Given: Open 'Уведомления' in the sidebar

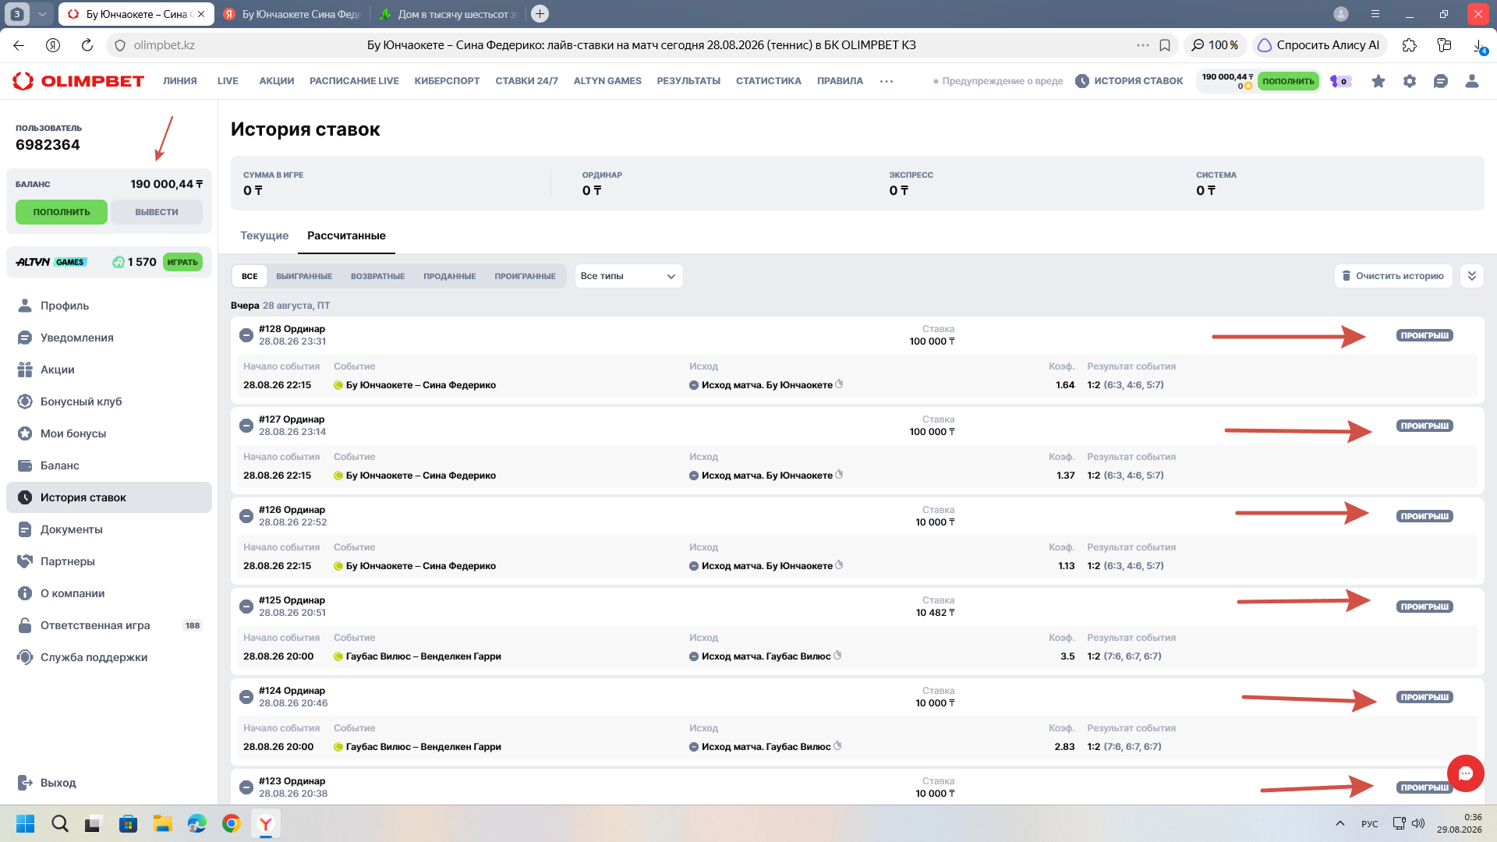Looking at the screenshot, I should coord(109,338).
